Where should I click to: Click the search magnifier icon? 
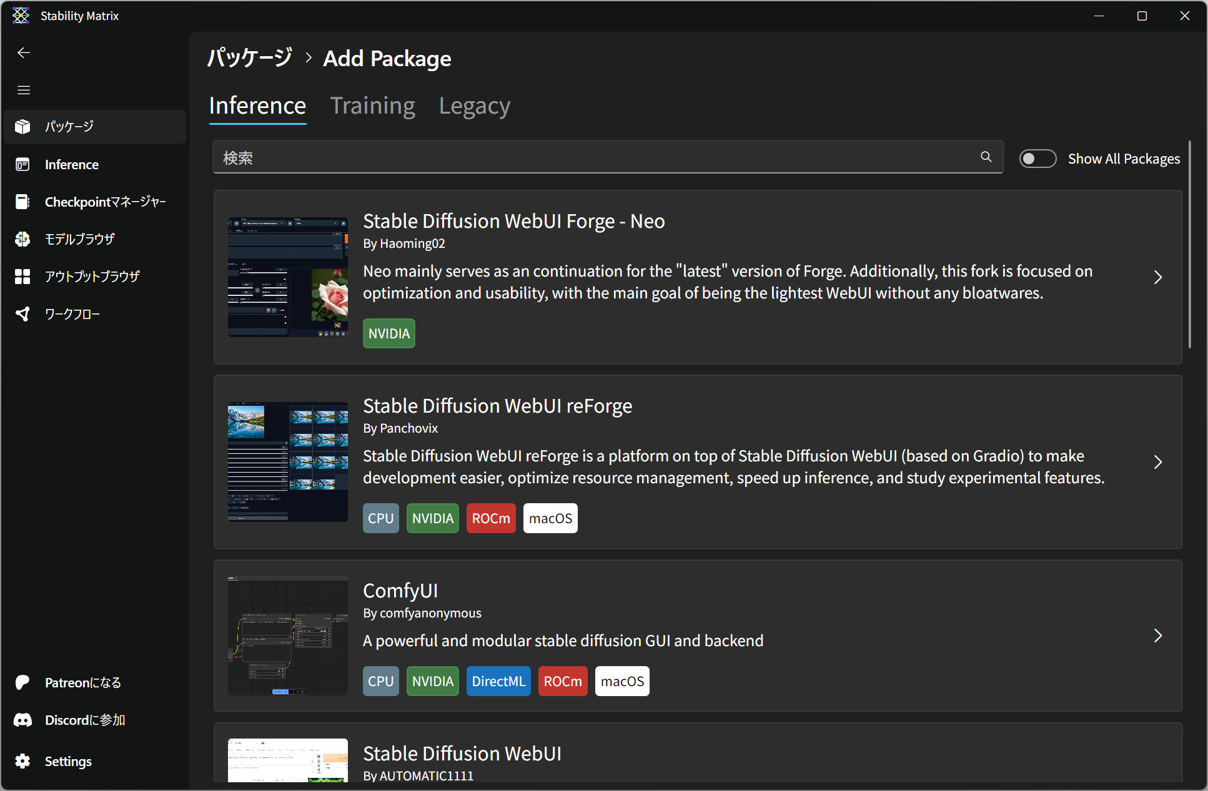(986, 157)
